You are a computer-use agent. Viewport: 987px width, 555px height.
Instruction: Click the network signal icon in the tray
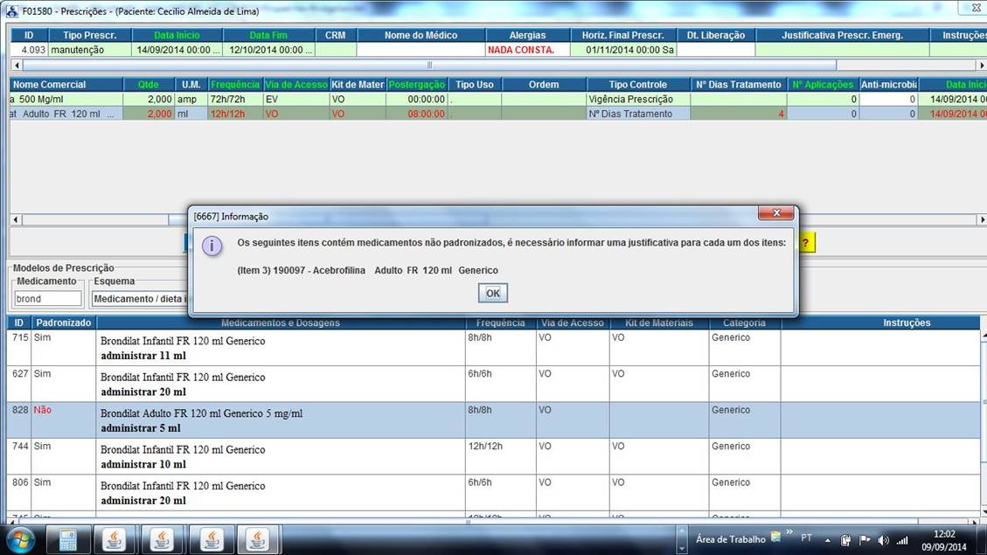click(x=902, y=540)
